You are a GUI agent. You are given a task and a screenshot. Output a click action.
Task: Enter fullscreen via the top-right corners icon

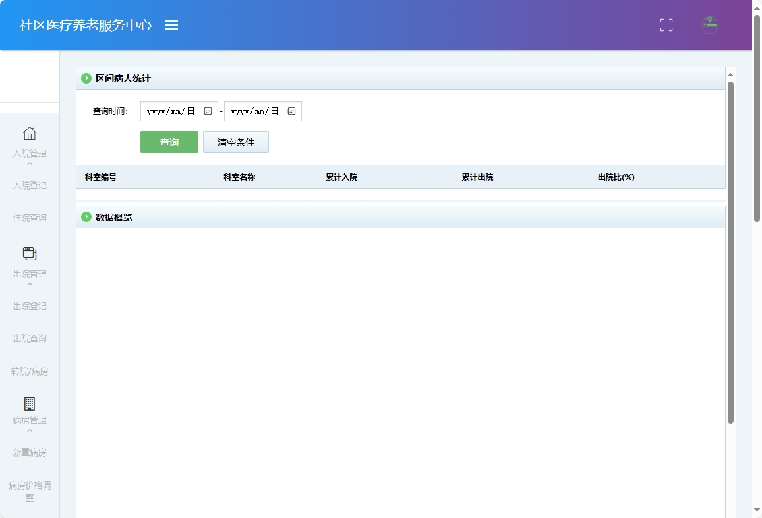coord(666,25)
